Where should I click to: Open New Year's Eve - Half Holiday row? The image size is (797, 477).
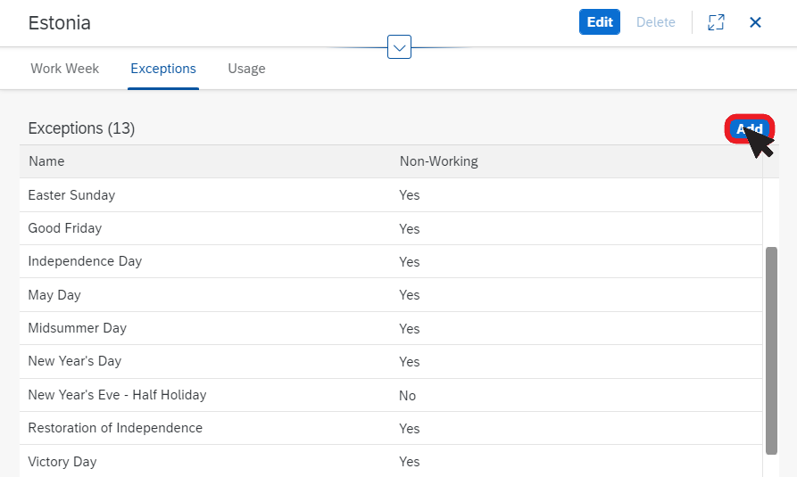click(391, 395)
